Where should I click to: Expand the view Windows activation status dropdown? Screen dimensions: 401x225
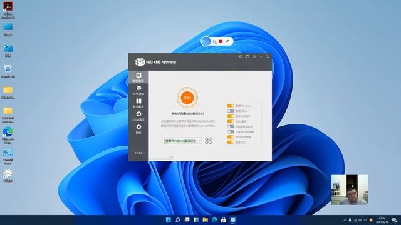pyautogui.click(x=183, y=141)
